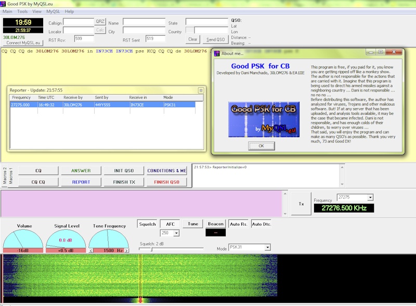Click the RST Rcv field
Screen dimensions: 416x306
[x=84, y=39]
